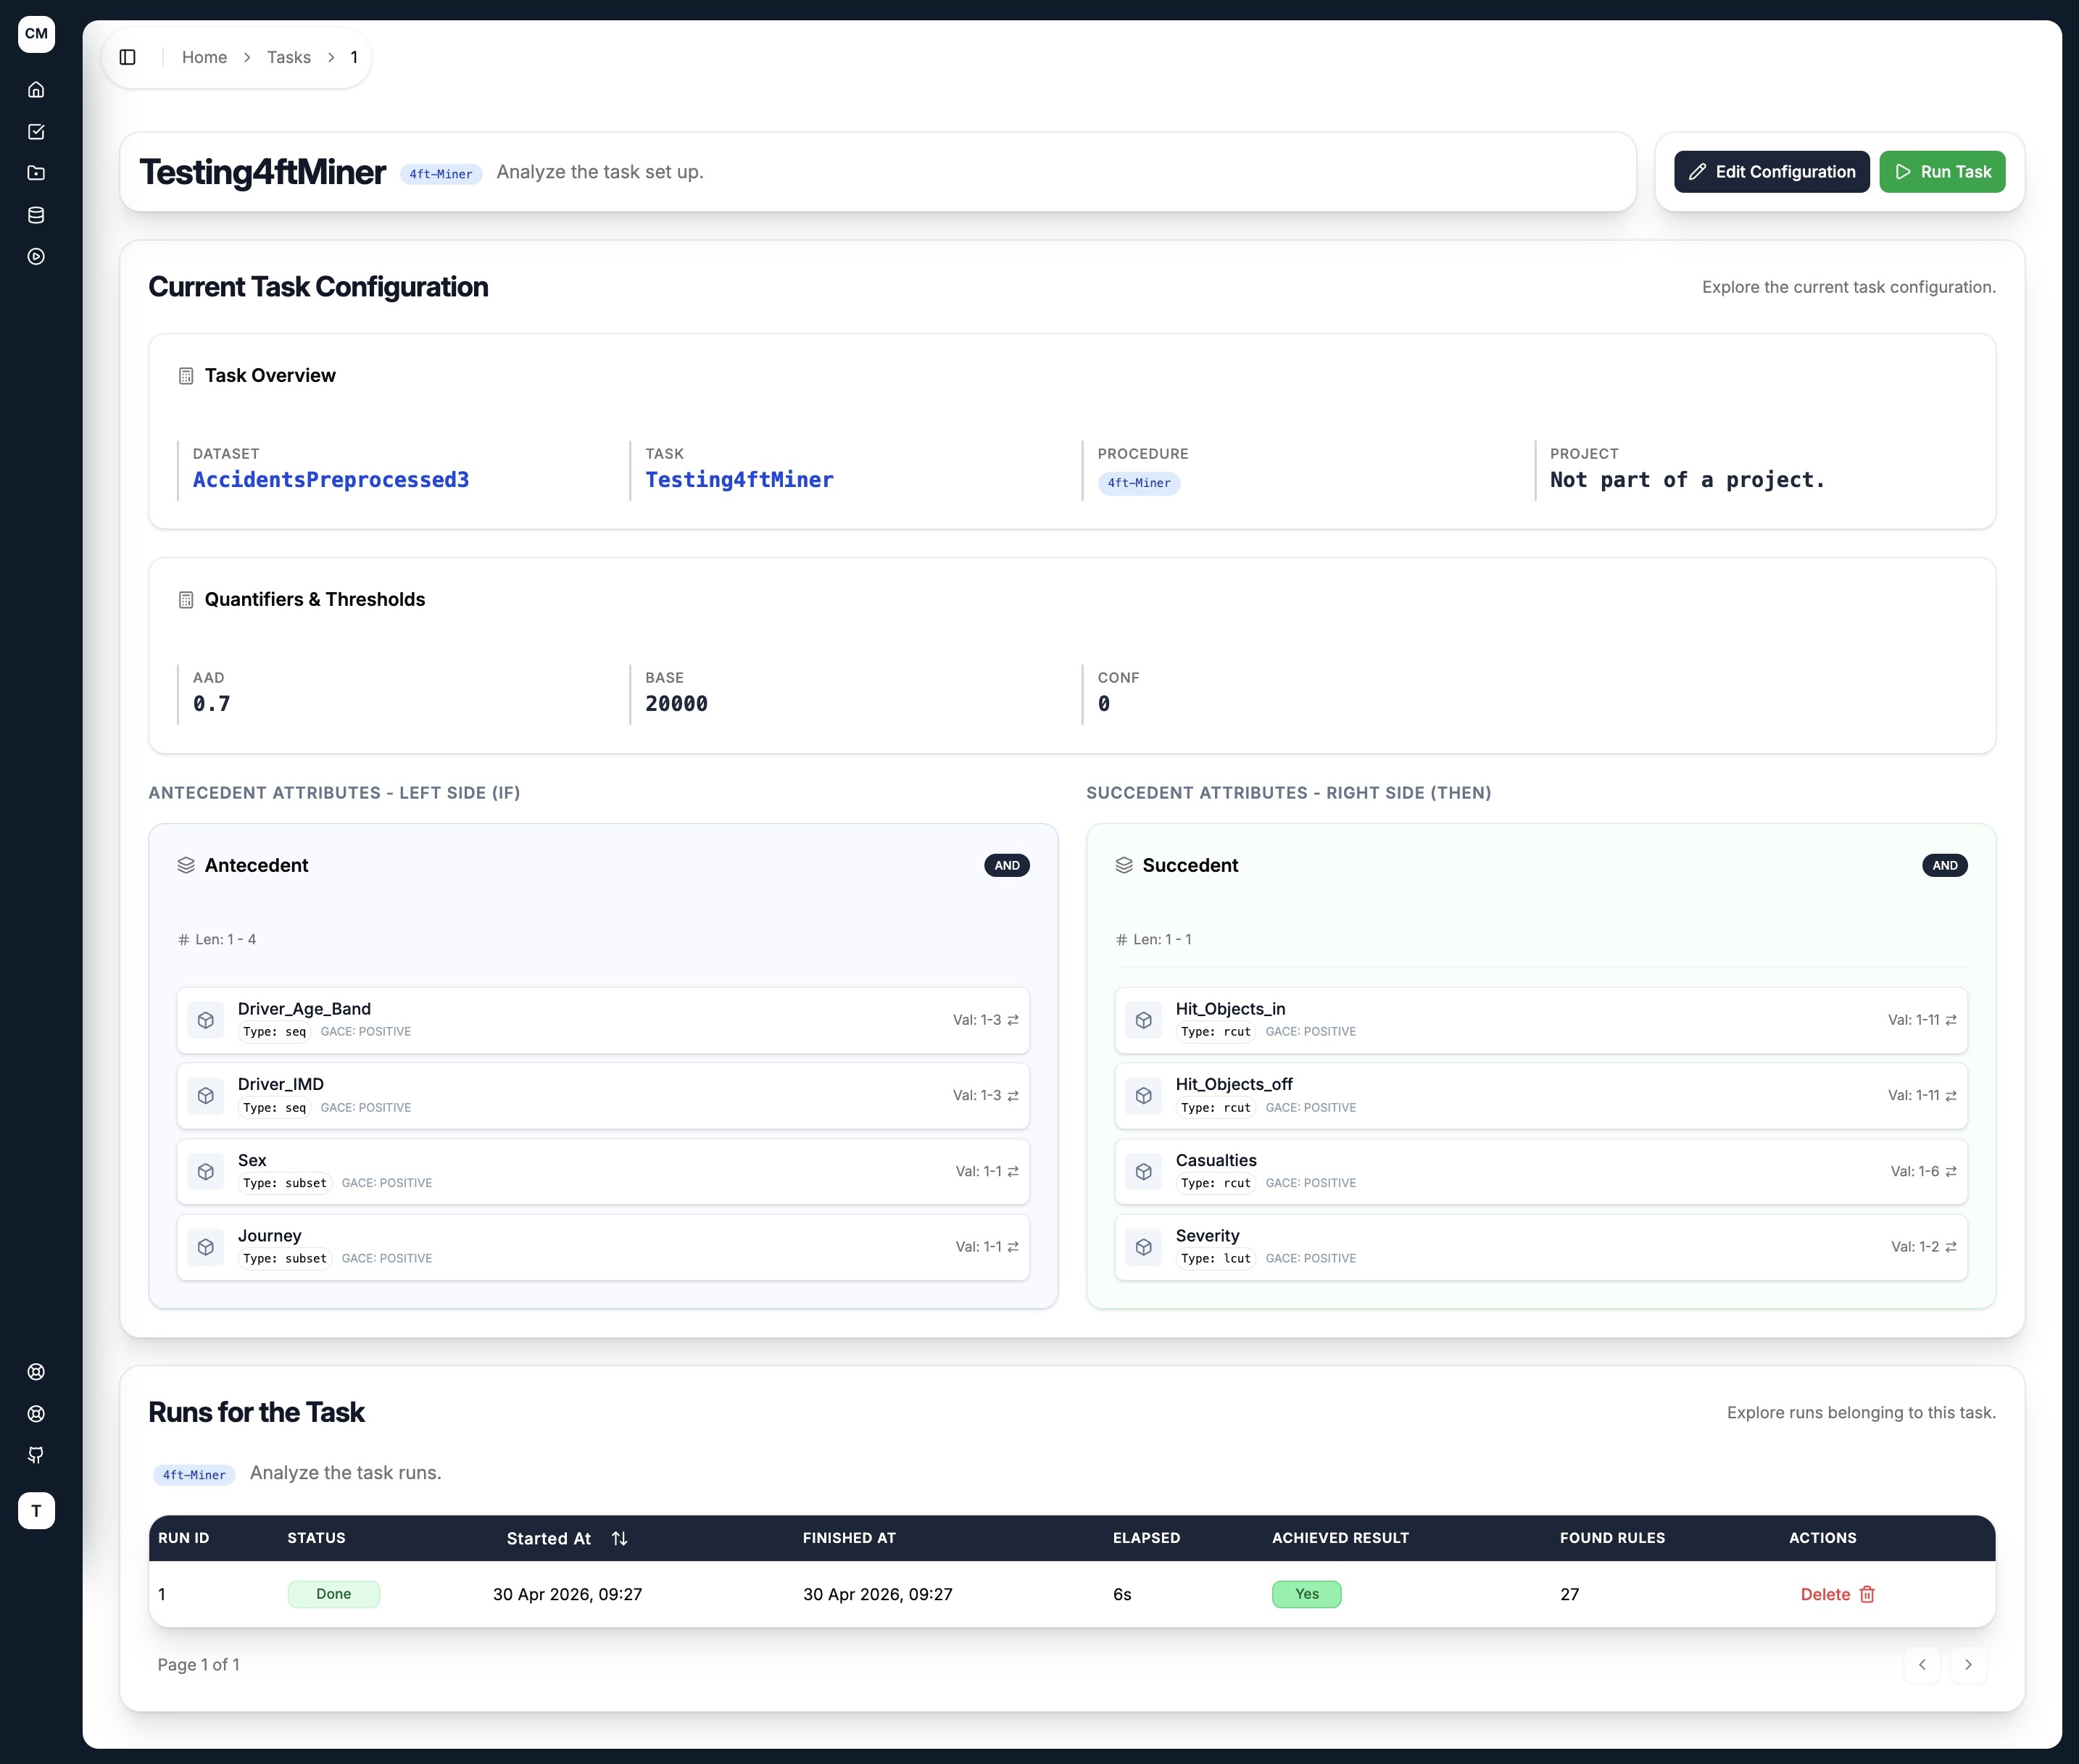Click the 4ft-Miner tag under Runs heading

coord(194,1475)
